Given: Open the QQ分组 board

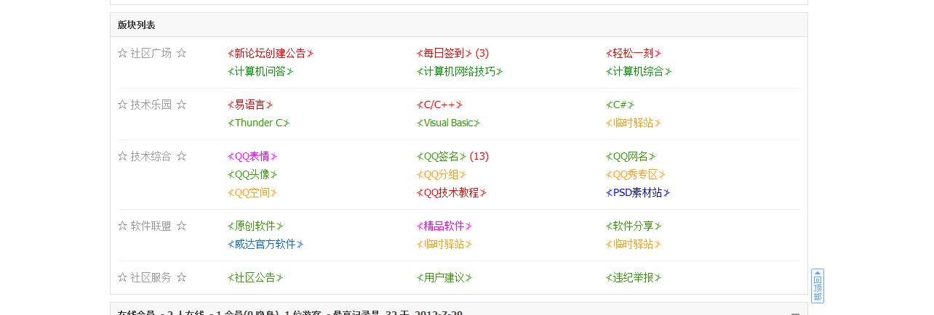Looking at the screenshot, I should click(x=442, y=174).
